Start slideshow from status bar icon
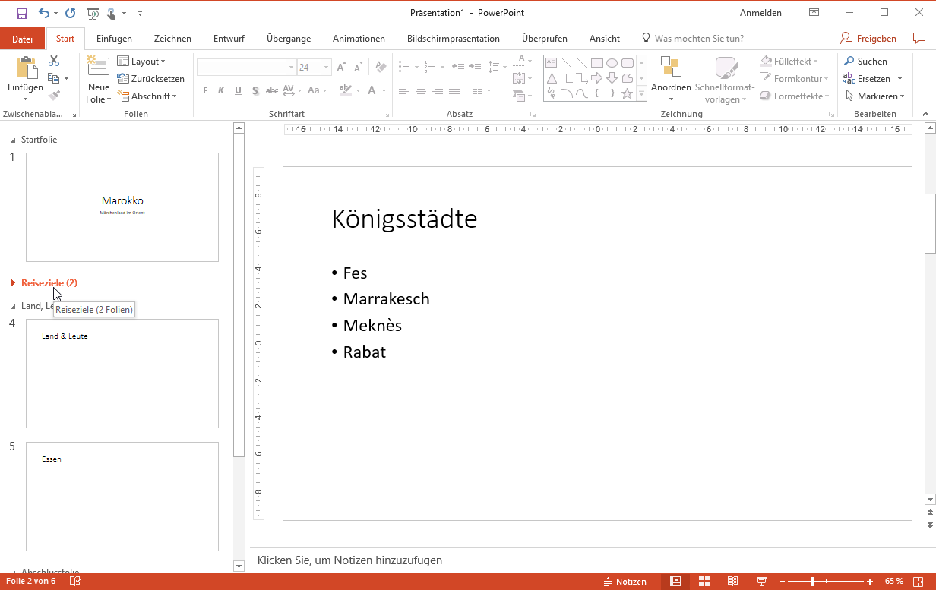936x590 pixels. coord(760,582)
